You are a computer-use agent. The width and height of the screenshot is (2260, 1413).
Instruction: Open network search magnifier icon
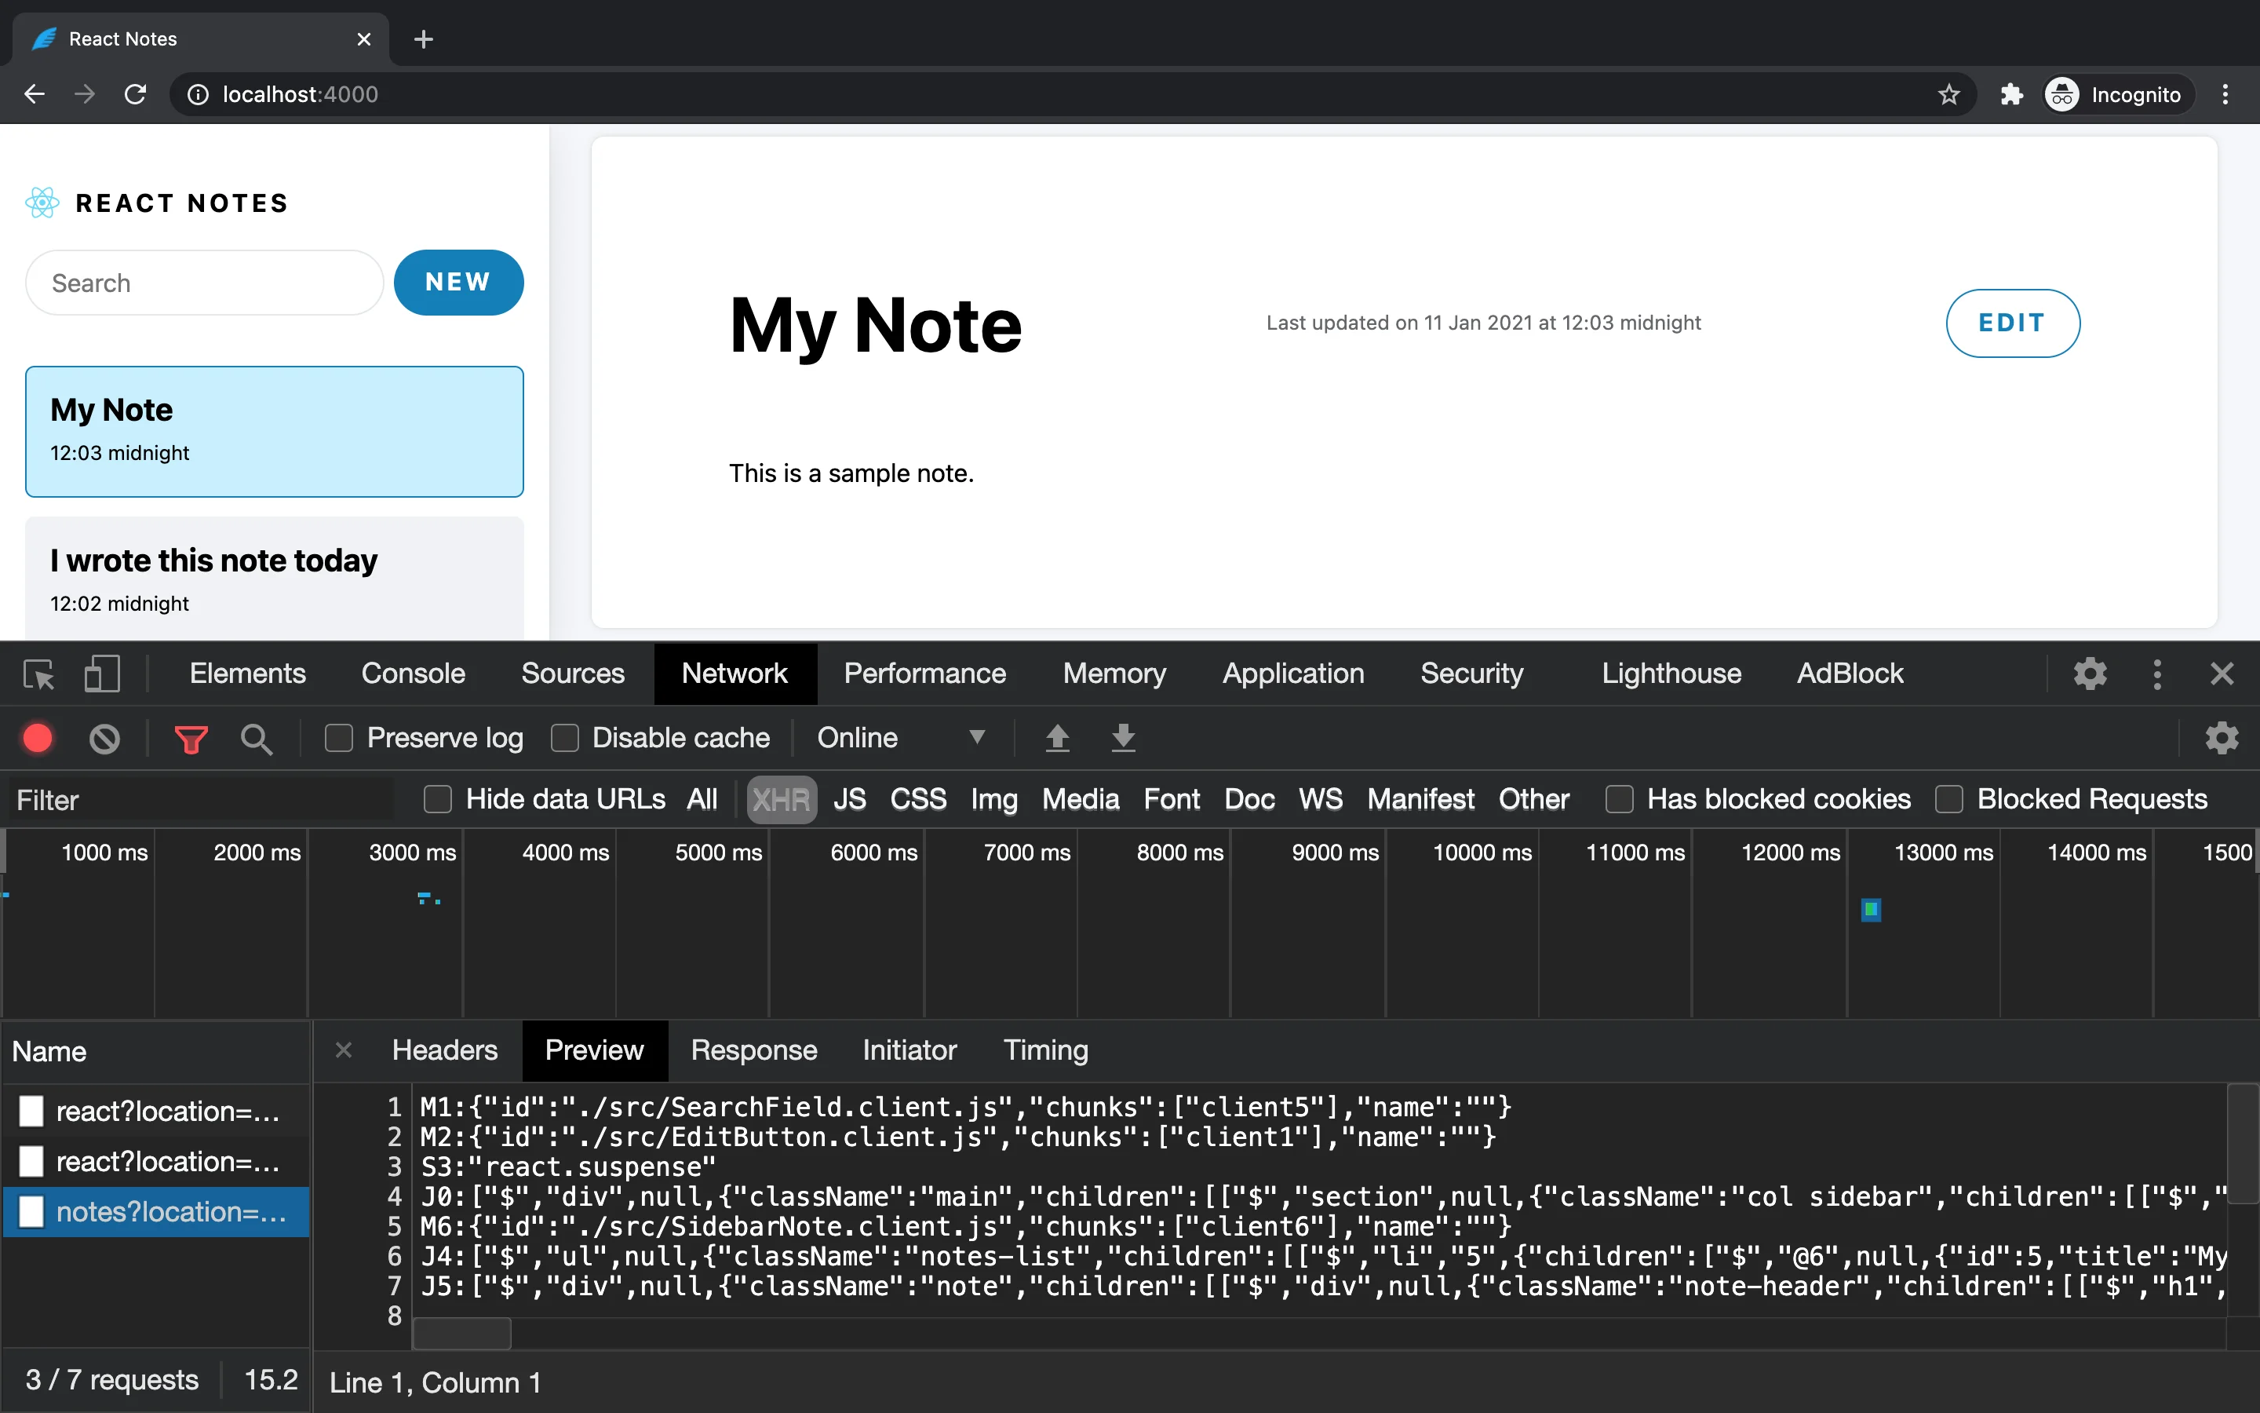pos(256,739)
